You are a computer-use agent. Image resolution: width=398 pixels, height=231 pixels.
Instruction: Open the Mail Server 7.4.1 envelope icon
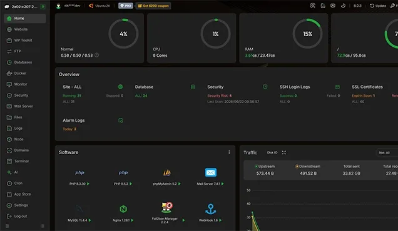click(211, 172)
